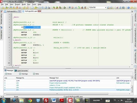This screenshot has height=103, width=137.
Task: Launch the mE Programmer toolbar icon
Action: point(65,8)
